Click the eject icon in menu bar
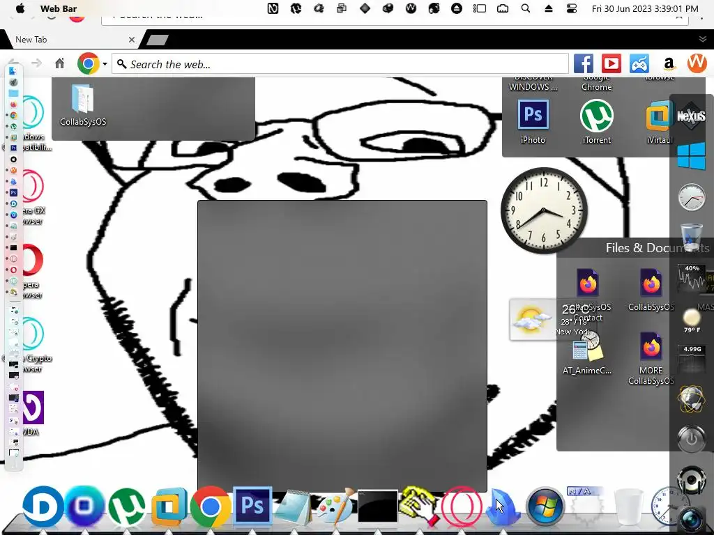Screen dimensions: 714x535 549,8
